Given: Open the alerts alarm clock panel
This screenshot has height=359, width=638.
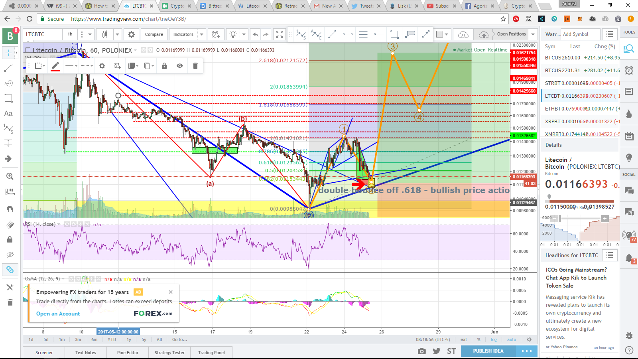Looking at the screenshot, I should pos(629,71).
